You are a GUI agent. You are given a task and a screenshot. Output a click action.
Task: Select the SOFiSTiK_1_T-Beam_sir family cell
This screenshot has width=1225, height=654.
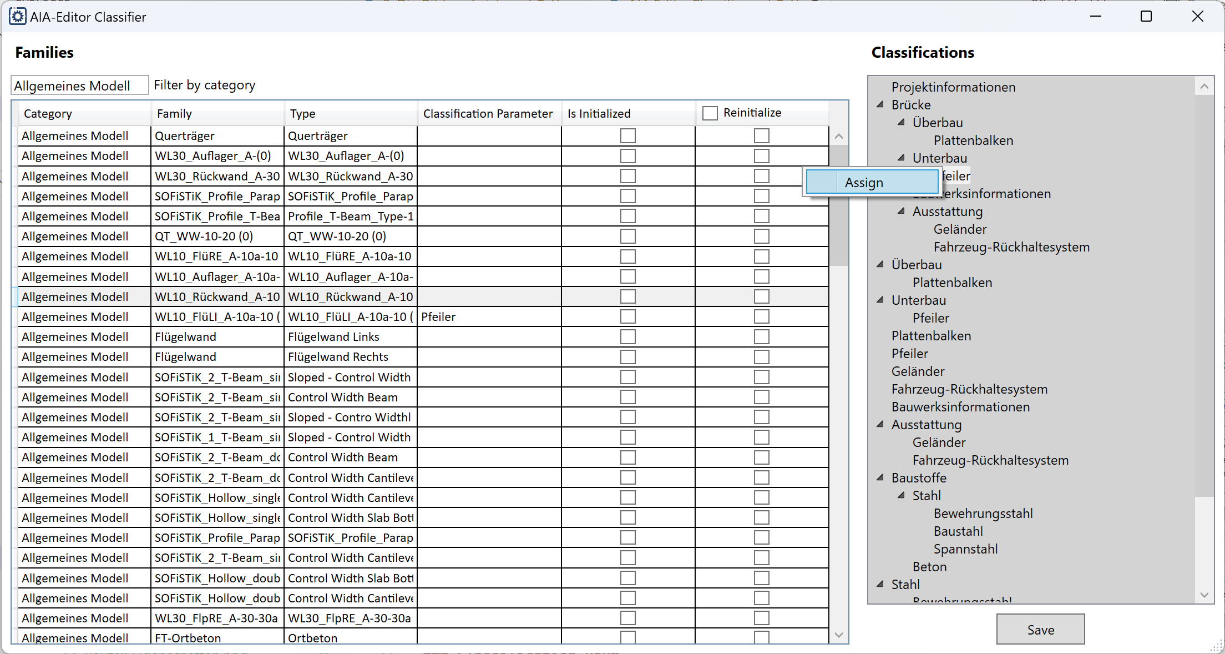(x=217, y=437)
